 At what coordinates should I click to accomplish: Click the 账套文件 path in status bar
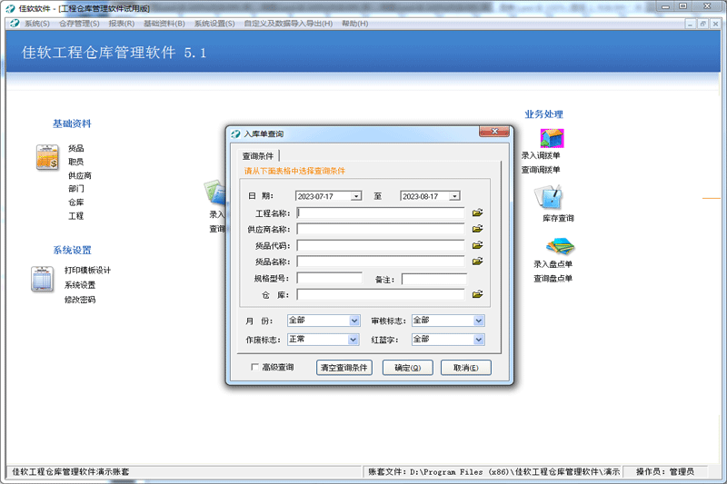[493, 471]
